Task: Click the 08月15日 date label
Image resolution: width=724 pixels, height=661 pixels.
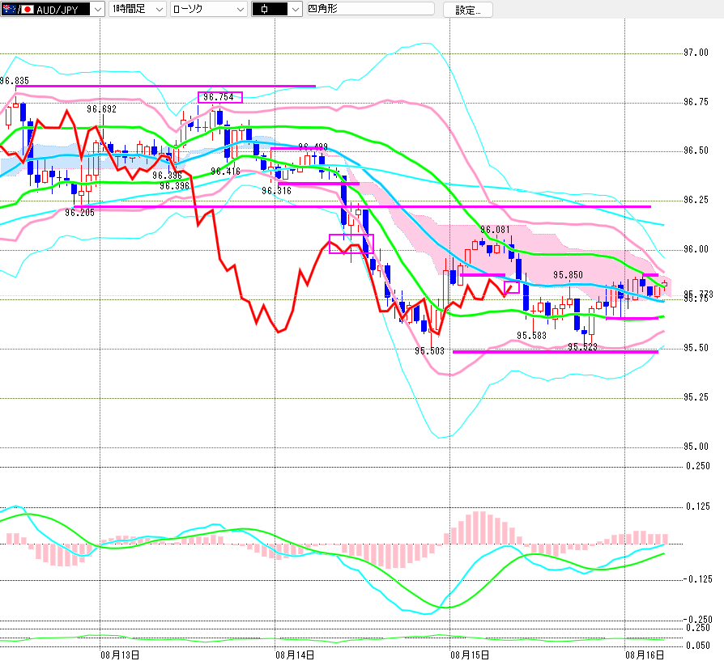Action: tap(470, 655)
